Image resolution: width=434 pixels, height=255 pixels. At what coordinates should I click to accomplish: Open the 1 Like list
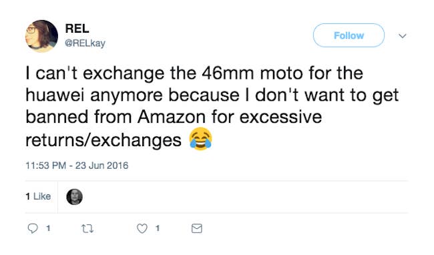click(x=38, y=196)
